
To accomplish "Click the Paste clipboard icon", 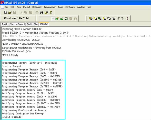I will 30,12.
